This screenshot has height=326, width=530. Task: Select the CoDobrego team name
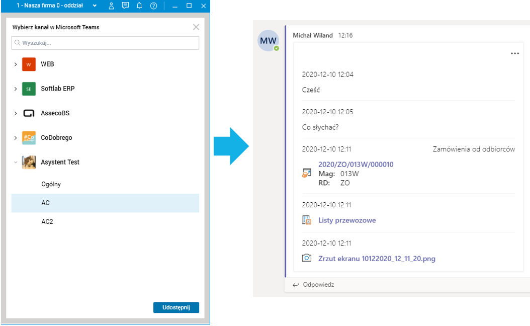[x=56, y=138]
